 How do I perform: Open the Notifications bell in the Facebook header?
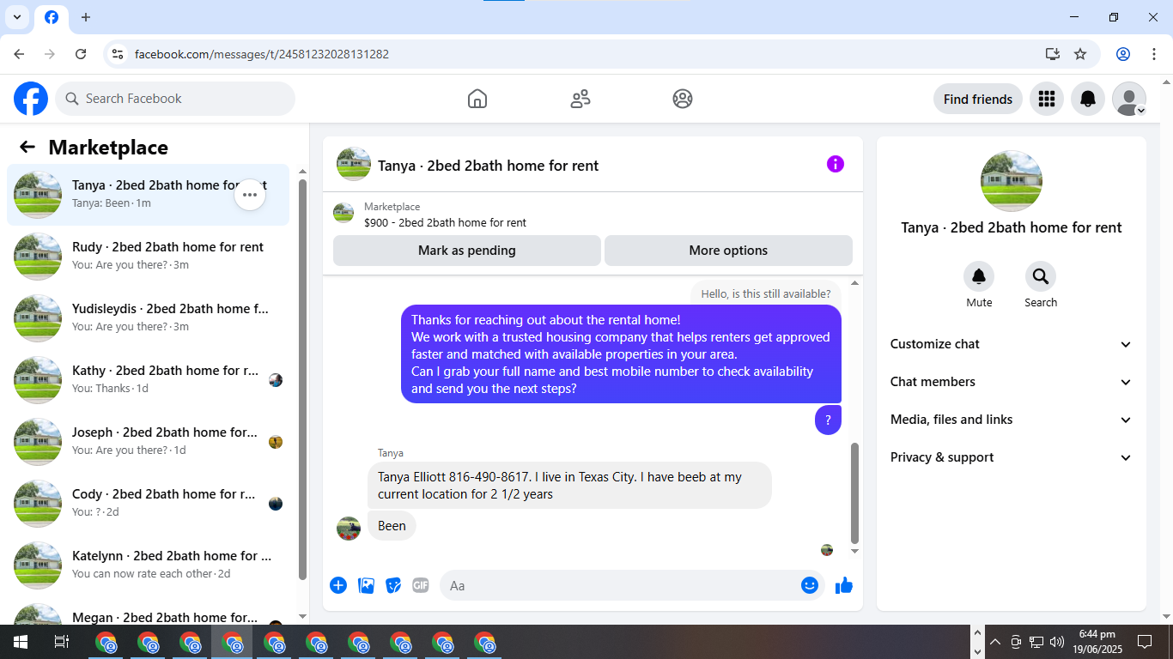coord(1088,99)
